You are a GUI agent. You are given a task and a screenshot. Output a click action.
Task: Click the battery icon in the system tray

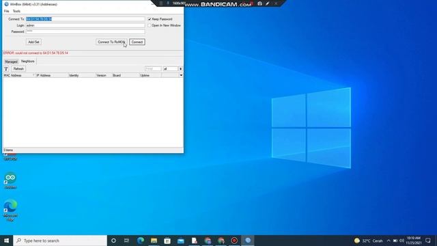pyautogui.click(x=395, y=241)
